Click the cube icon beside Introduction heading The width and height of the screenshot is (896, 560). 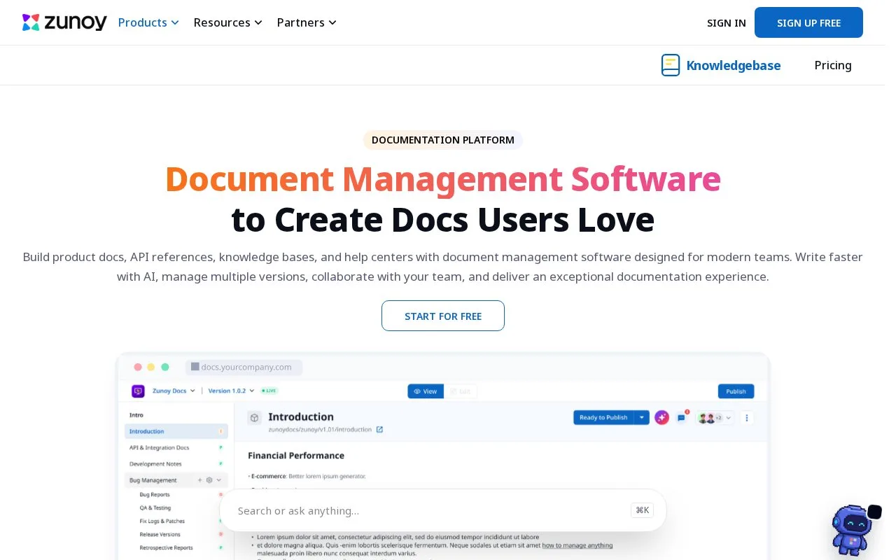click(255, 417)
